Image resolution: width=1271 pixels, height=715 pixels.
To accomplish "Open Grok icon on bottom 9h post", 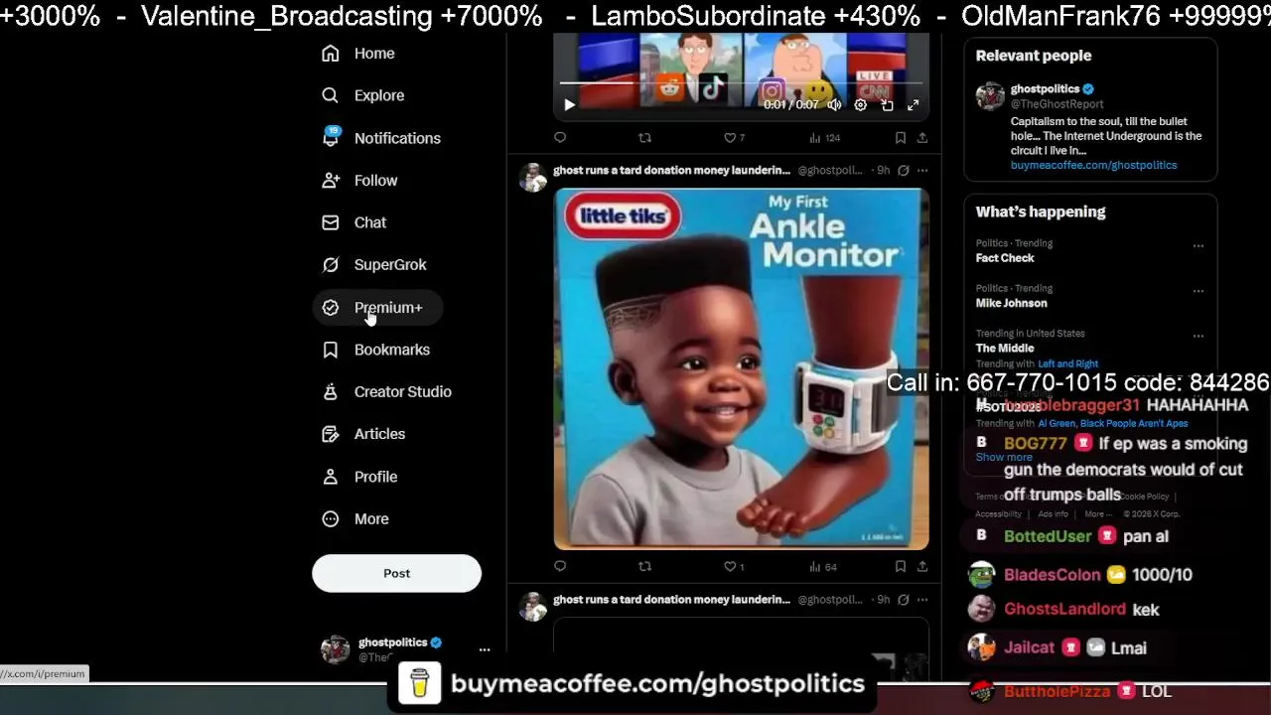I will pos(903,600).
